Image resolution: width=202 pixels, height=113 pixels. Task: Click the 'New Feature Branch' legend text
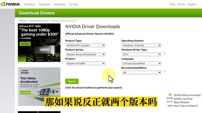(x=186, y=106)
